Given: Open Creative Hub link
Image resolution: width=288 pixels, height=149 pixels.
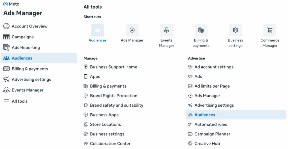Looking at the screenshot, I should pos(207,143).
